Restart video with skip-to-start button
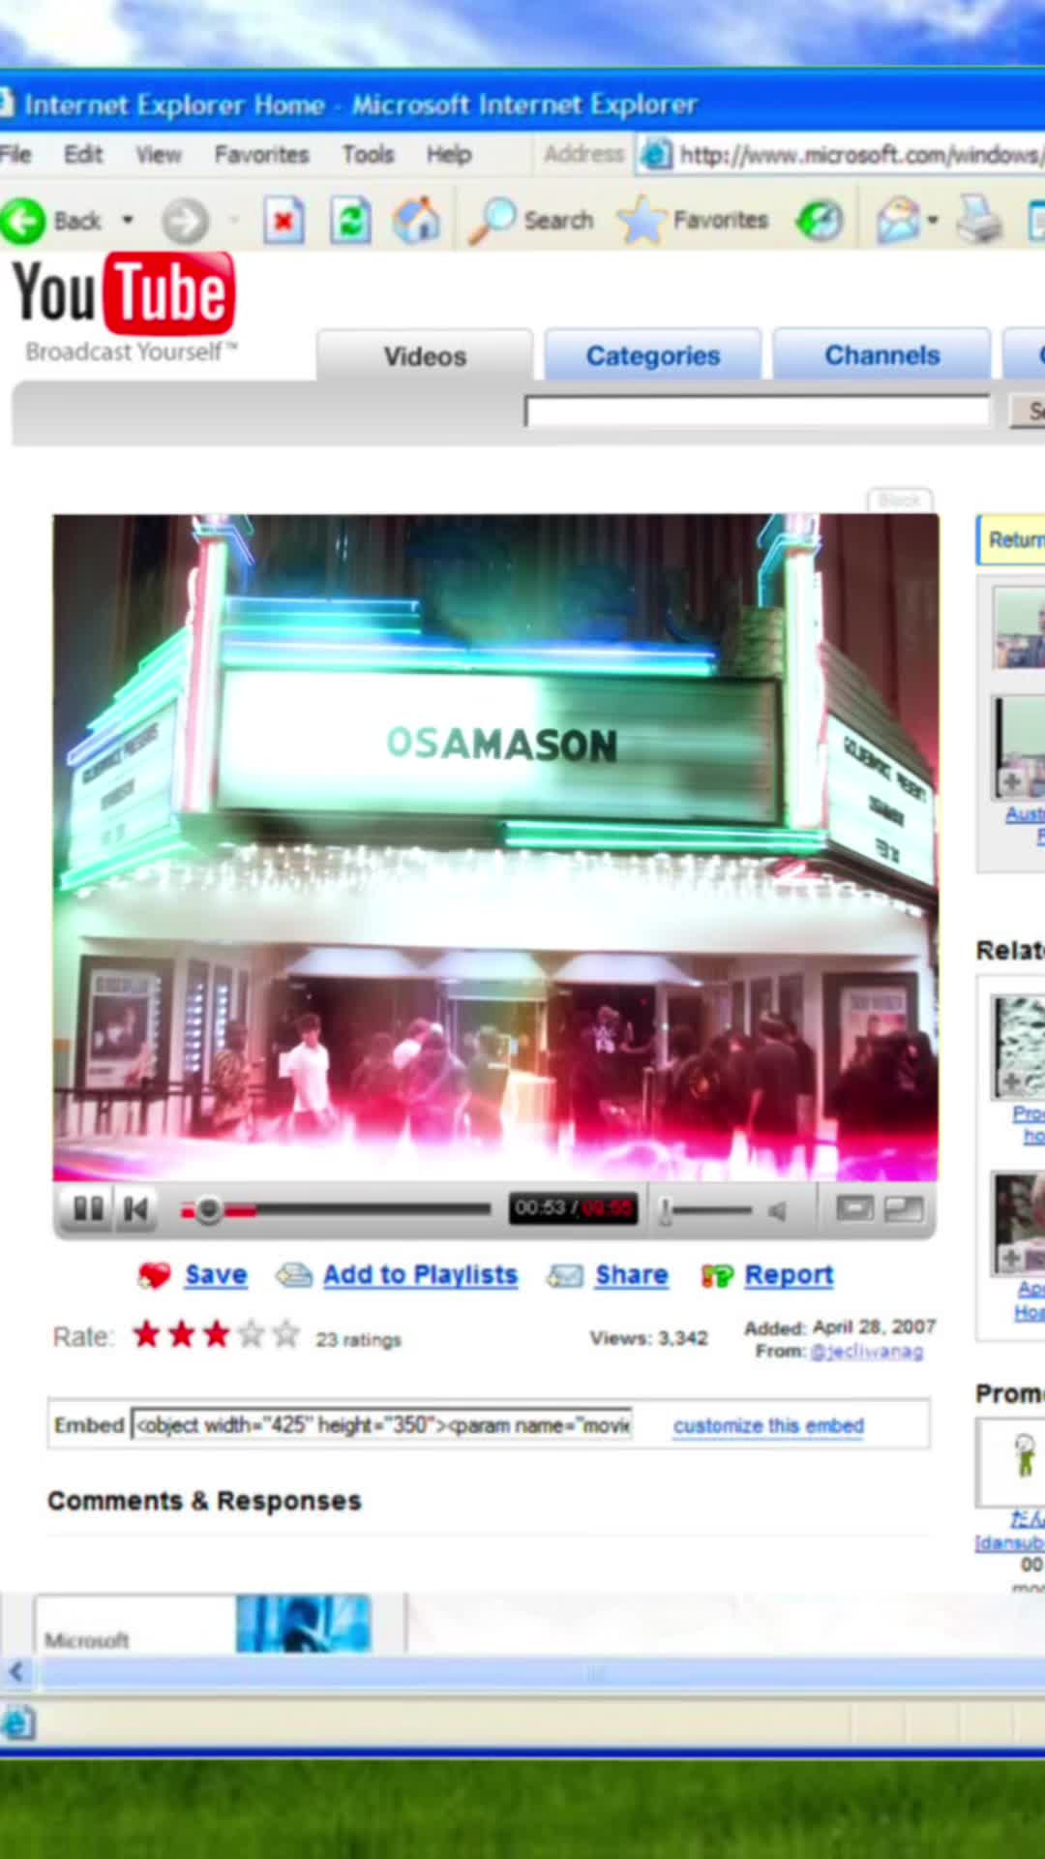1045x1859 pixels. [x=135, y=1208]
